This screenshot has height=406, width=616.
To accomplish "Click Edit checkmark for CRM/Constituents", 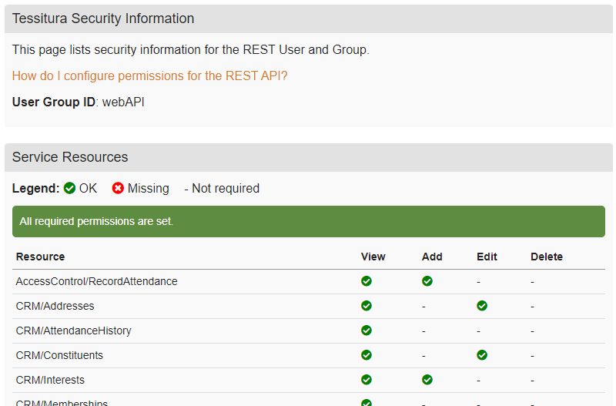I will click(482, 355).
